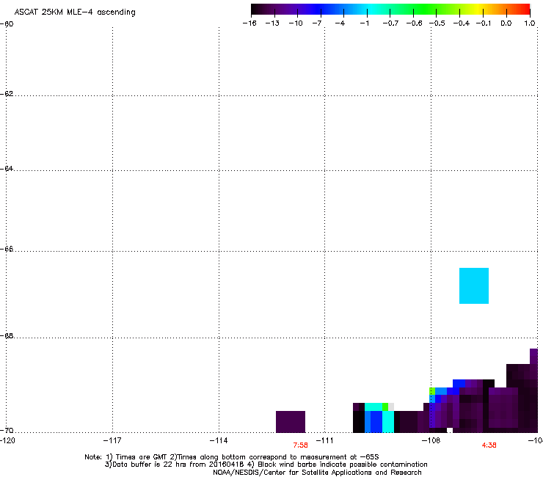Click the color bar label -7
The height and width of the screenshot is (477, 543).
[x=317, y=23]
